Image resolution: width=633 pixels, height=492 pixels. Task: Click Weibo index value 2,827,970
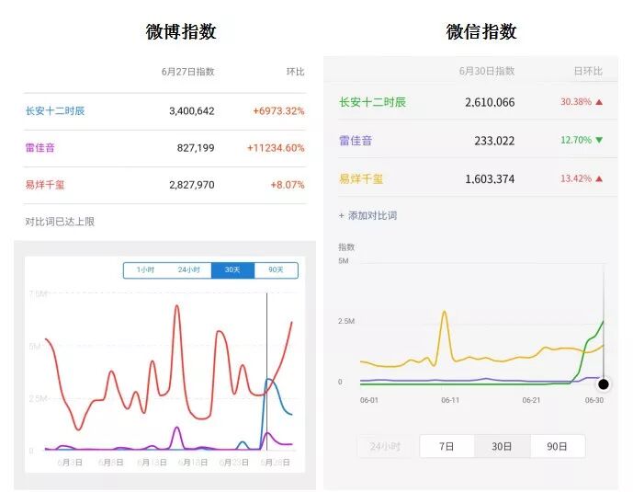click(192, 185)
